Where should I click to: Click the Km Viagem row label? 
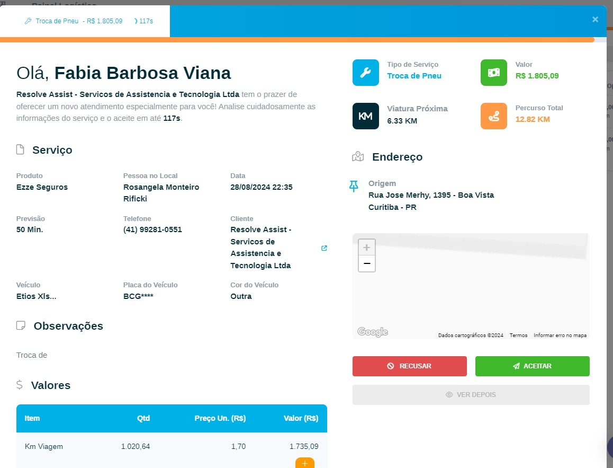tap(44, 446)
